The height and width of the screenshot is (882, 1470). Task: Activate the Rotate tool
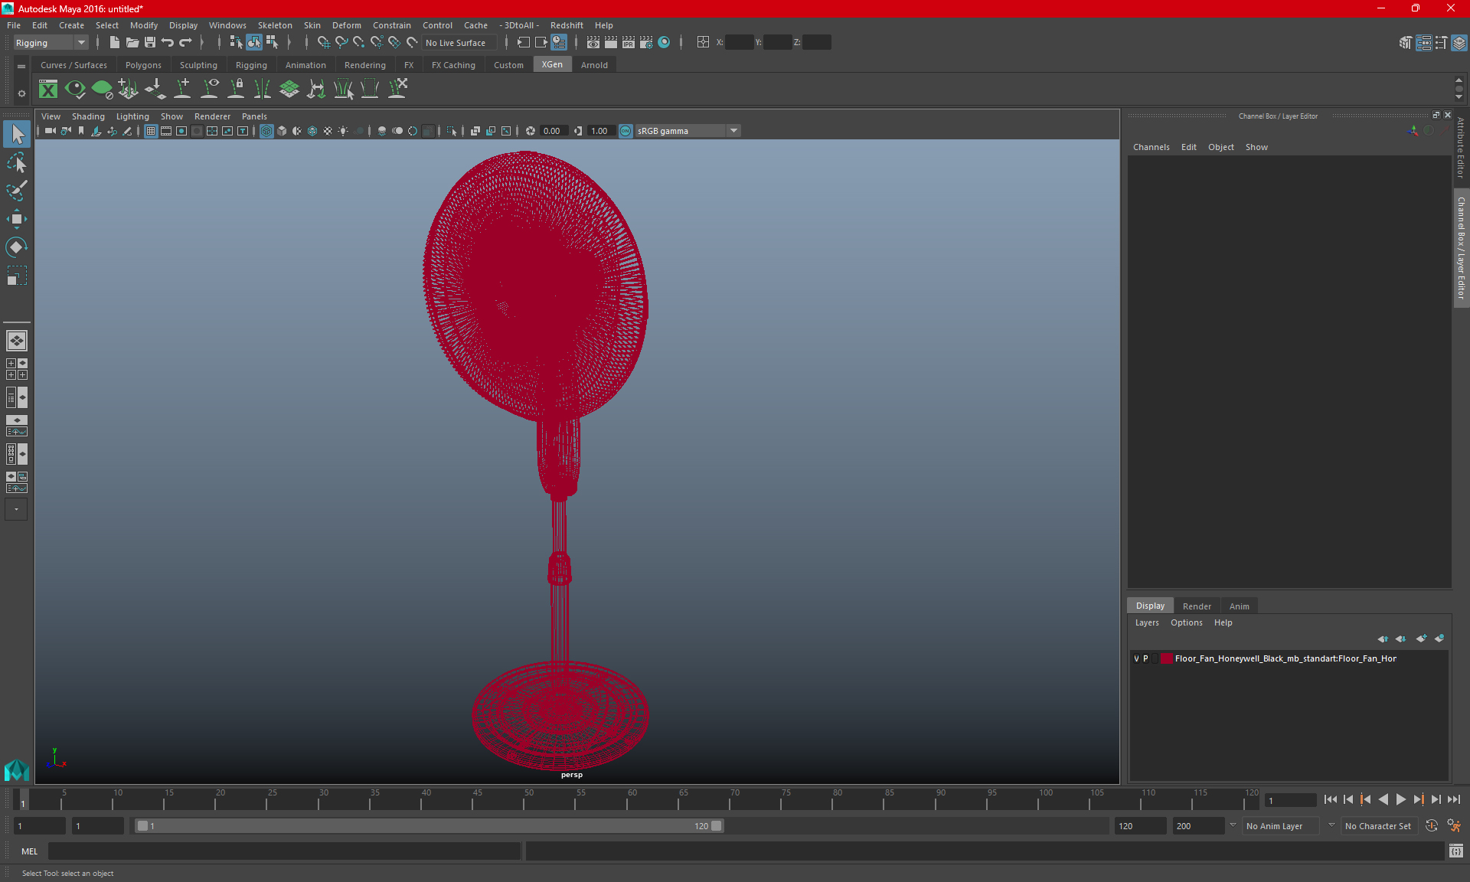[x=17, y=247]
